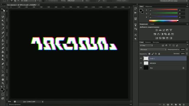Toggle lock position
Image resolution: width=189 pixels, height=106 pixels.
click(x=156, y=54)
